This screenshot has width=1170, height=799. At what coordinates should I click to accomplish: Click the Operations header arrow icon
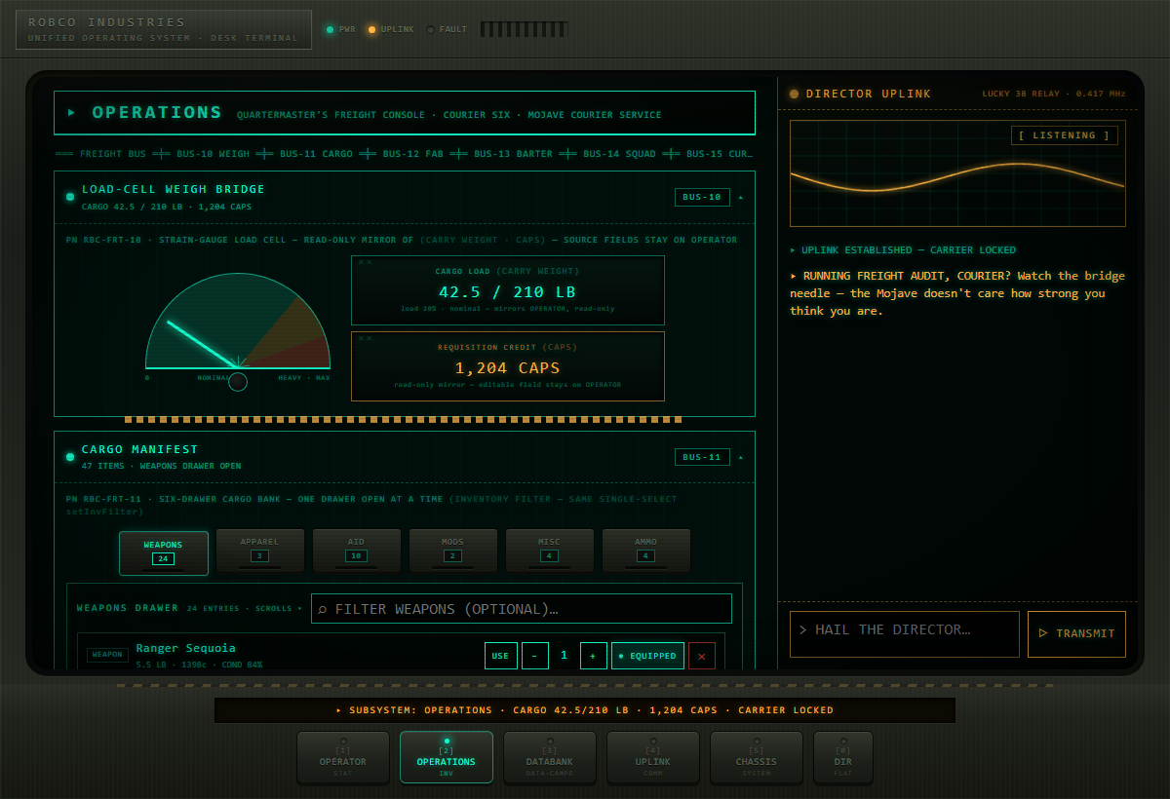pos(71,113)
